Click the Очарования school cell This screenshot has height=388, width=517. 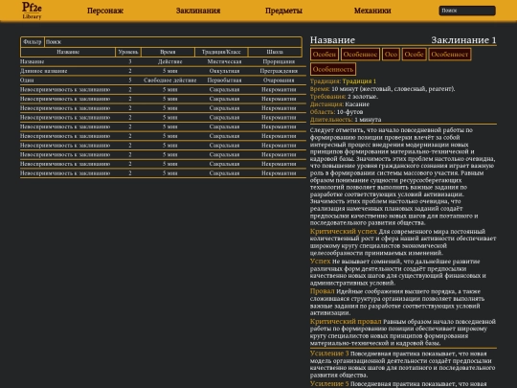coord(279,80)
